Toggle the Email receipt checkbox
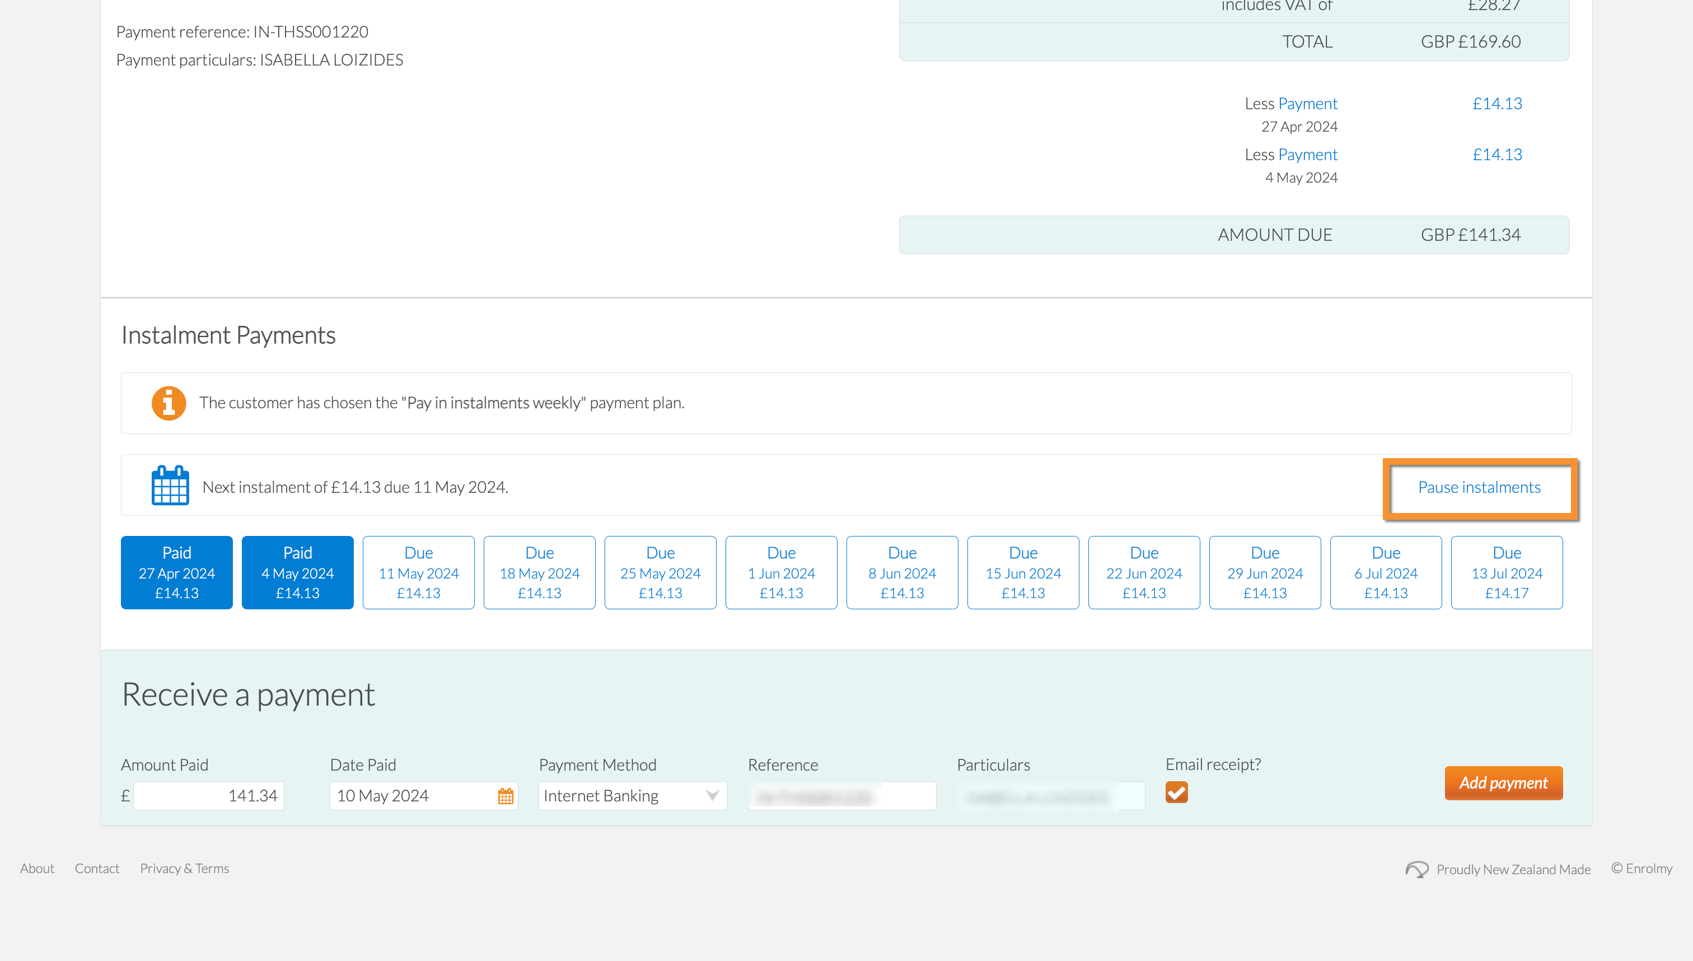 (1176, 792)
